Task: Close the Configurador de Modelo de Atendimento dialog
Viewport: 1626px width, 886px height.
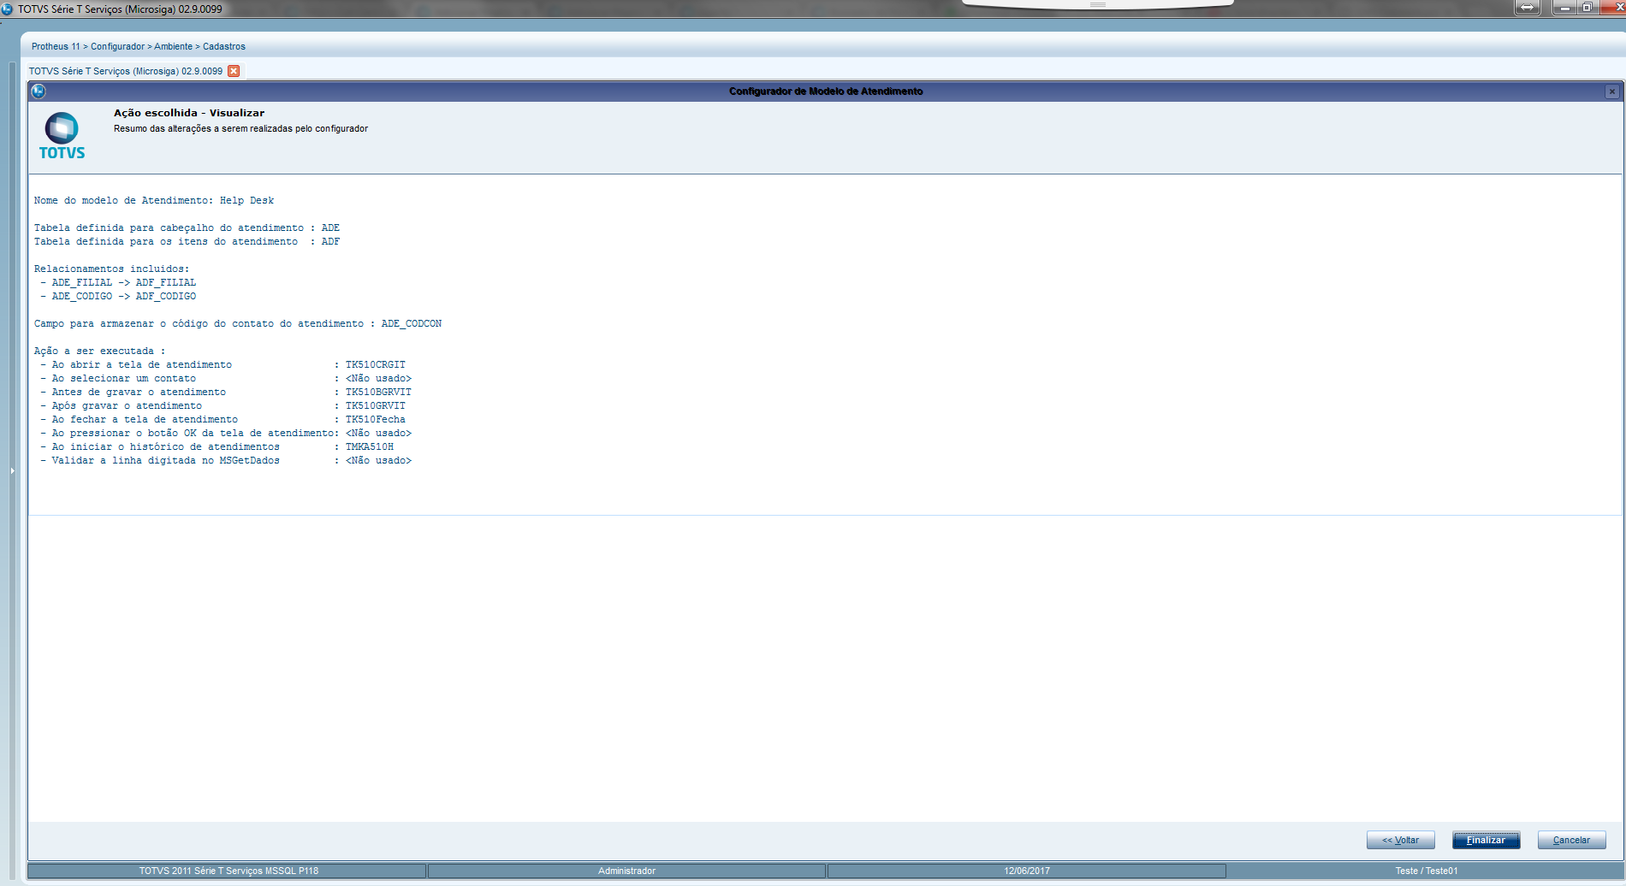Action: point(1612,92)
